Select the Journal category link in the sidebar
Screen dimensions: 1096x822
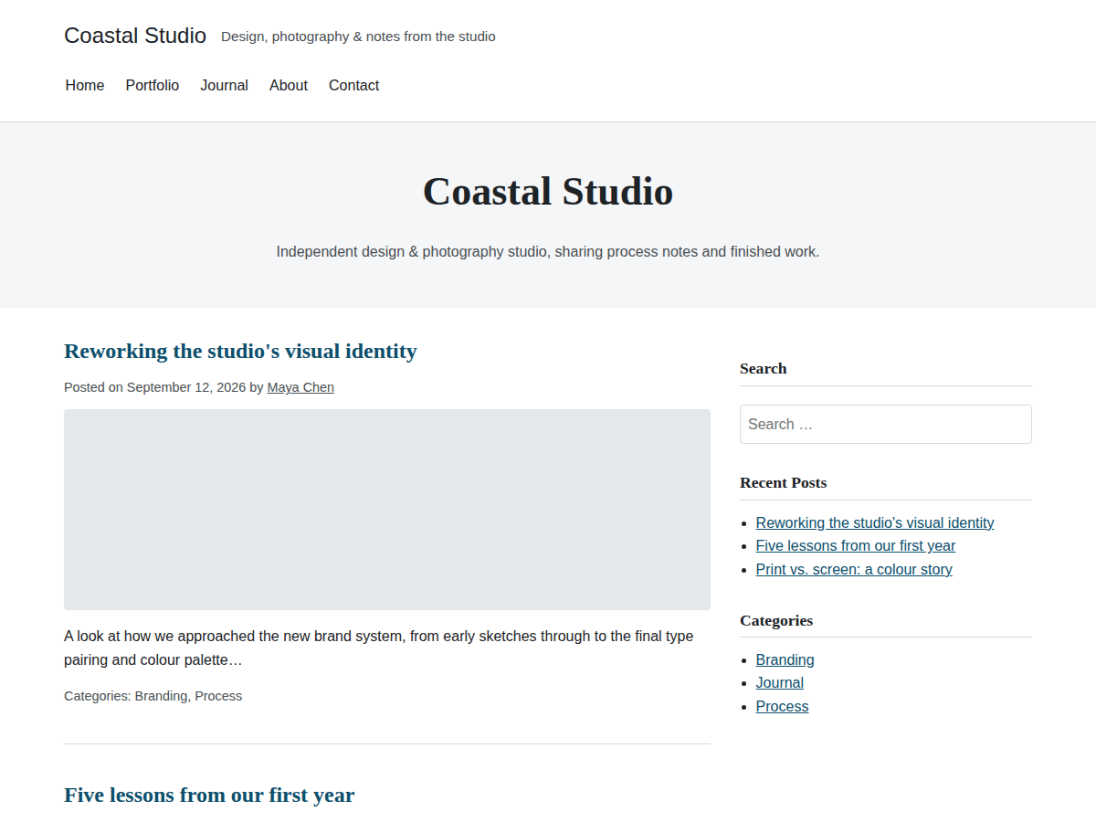point(780,683)
